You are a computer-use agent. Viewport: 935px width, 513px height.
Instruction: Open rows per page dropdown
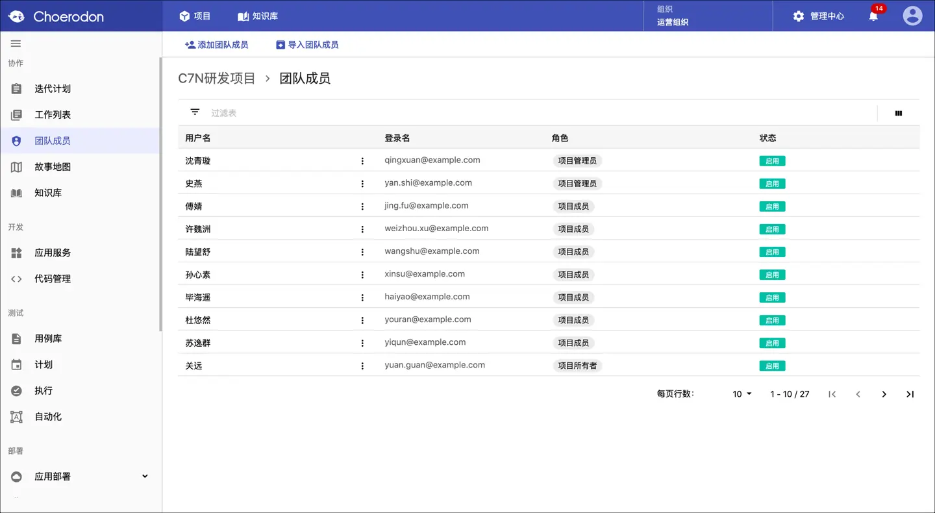click(x=742, y=394)
